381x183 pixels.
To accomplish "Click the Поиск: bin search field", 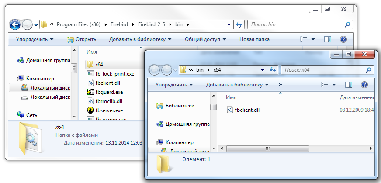I will click(295, 24).
